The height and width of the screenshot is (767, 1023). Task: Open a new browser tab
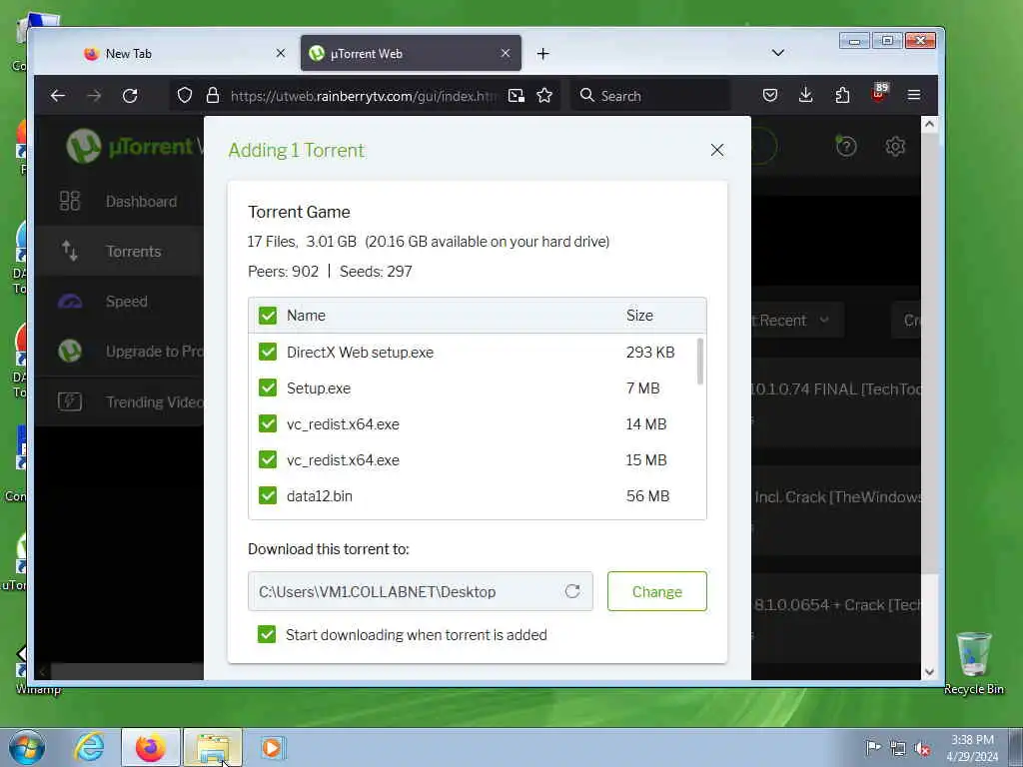coord(542,54)
